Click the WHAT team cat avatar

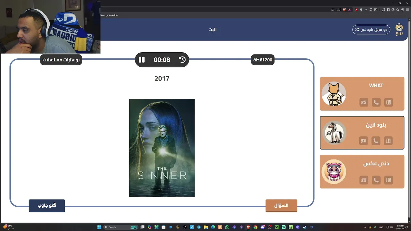[x=334, y=94]
